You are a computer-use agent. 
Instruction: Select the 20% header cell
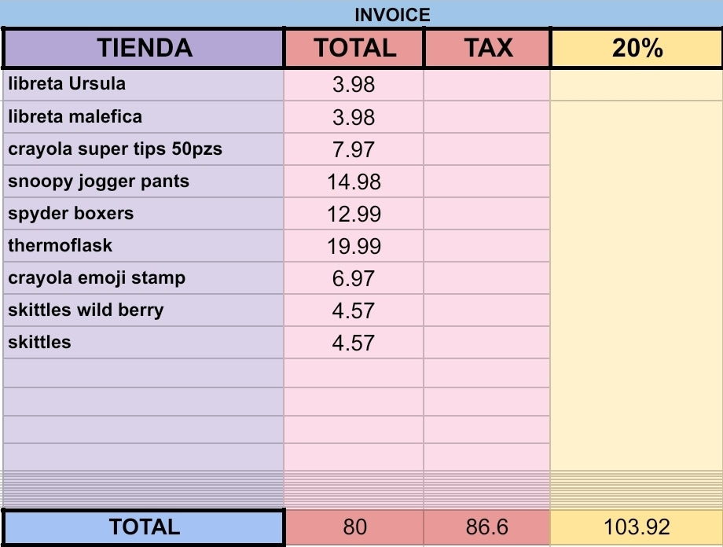(637, 48)
